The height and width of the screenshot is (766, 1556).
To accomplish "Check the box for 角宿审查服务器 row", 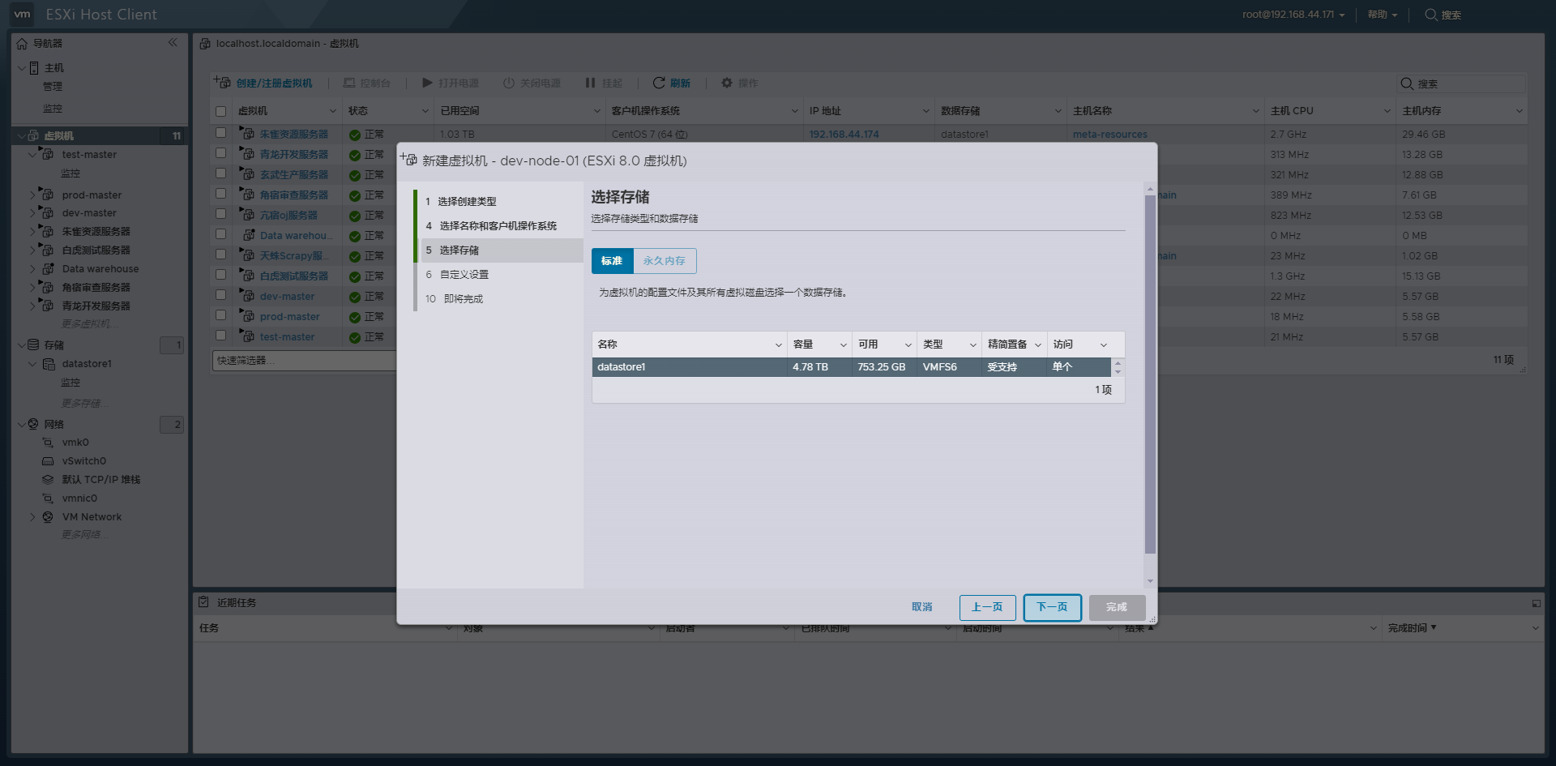I will pyautogui.click(x=220, y=193).
